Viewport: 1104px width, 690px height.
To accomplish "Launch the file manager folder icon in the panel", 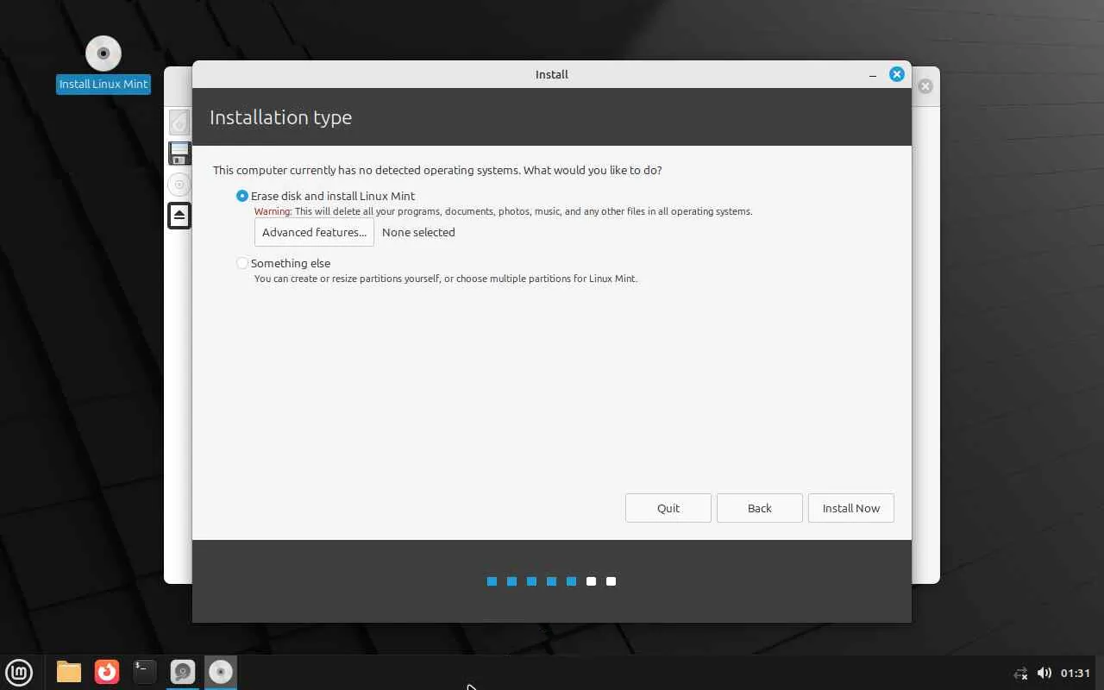I will click(x=69, y=672).
